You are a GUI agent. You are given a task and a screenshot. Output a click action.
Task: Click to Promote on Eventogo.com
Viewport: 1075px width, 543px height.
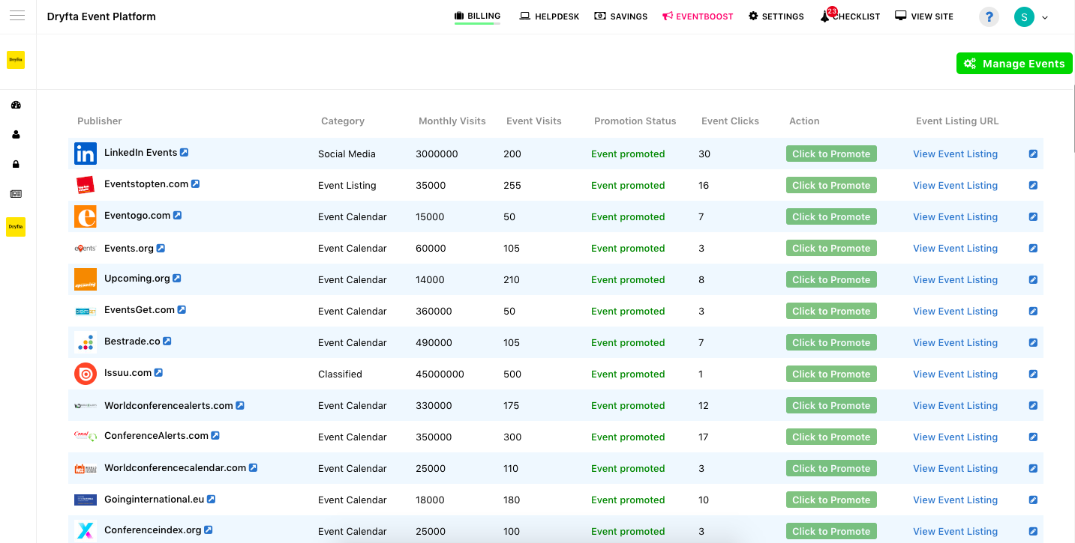(x=831, y=216)
